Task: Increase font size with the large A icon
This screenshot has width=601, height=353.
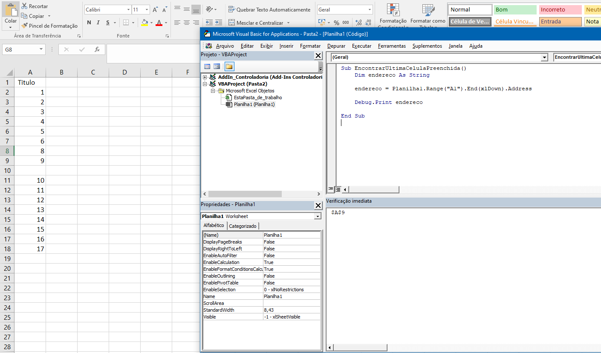Action: tap(156, 9)
